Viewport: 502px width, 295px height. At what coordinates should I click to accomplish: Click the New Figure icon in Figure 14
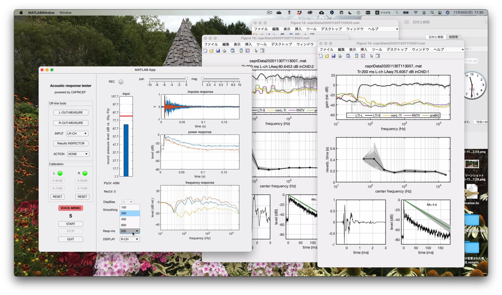point(321,56)
